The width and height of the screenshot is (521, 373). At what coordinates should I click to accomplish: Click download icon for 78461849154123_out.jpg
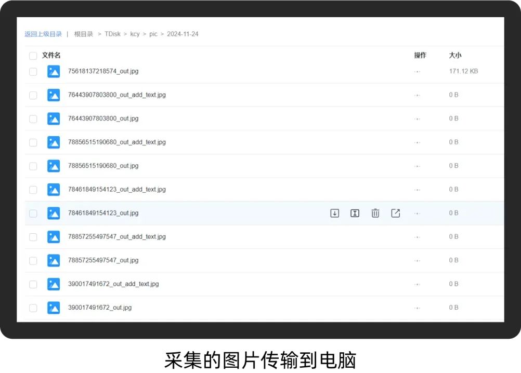(x=335, y=213)
